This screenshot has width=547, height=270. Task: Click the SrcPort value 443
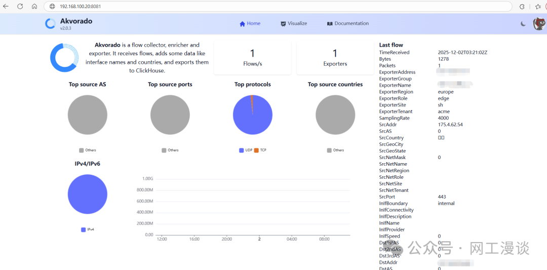pos(442,197)
